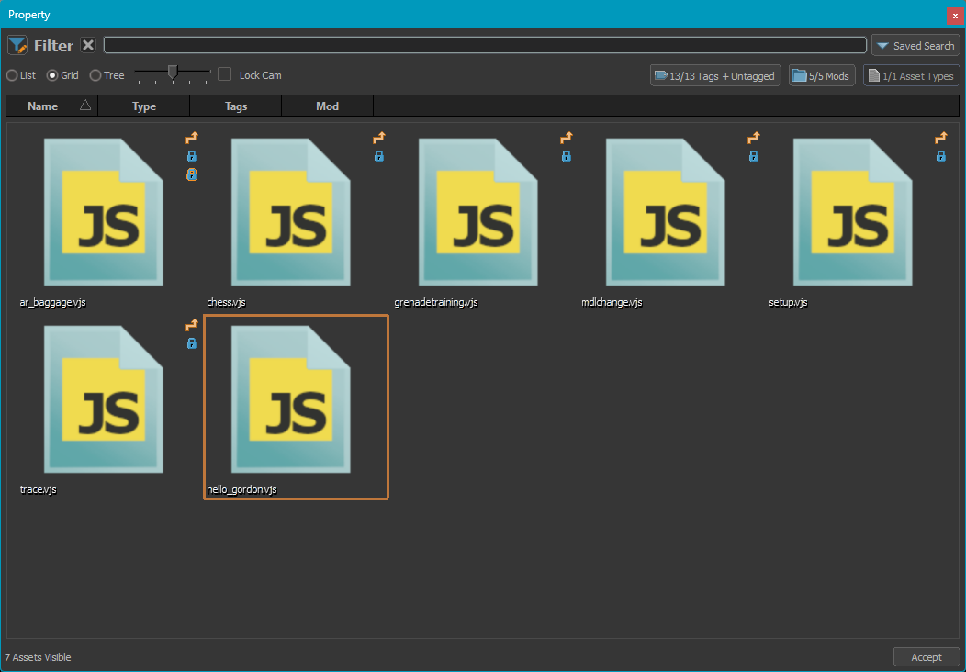Image resolution: width=966 pixels, height=672 pixels.
Task: Click the orange lock icon beside ar_baggage.vjs
Action: 192,174
